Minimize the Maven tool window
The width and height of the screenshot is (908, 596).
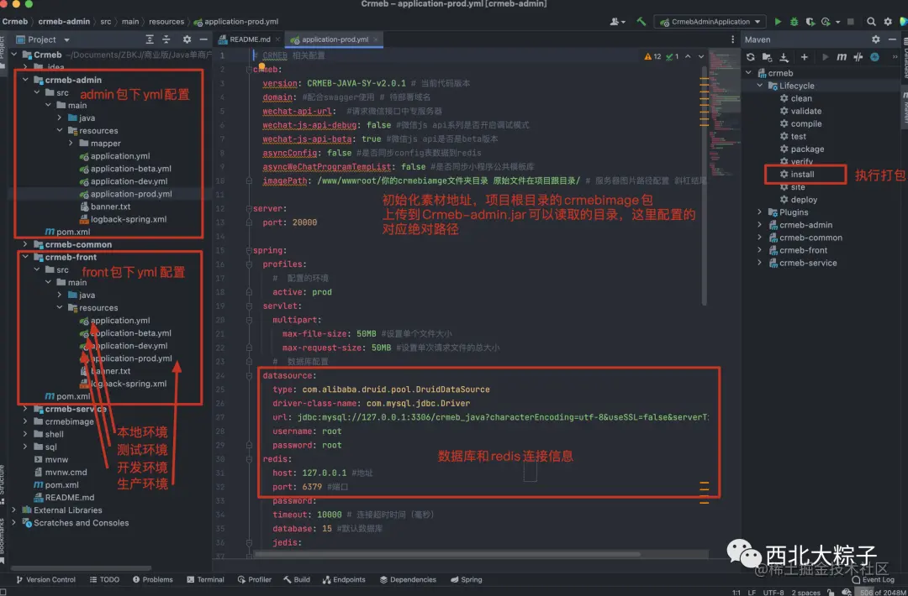892,39
